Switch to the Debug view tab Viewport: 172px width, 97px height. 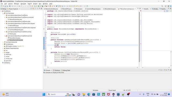[3, 9]
